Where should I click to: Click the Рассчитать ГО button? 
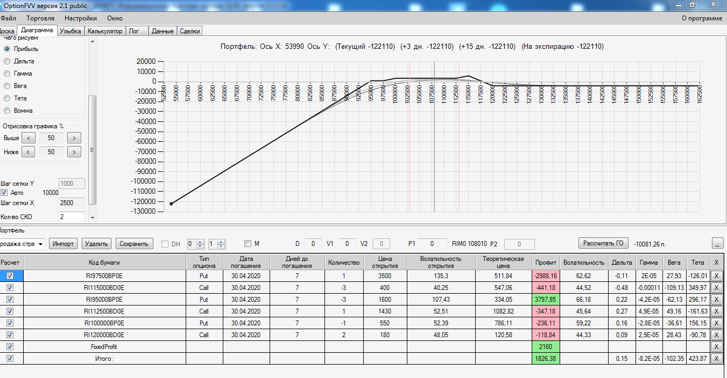[x=603, y=243]
